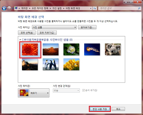
Task: Select the lighthouse thumbnail
Action: tap(30, 65)
